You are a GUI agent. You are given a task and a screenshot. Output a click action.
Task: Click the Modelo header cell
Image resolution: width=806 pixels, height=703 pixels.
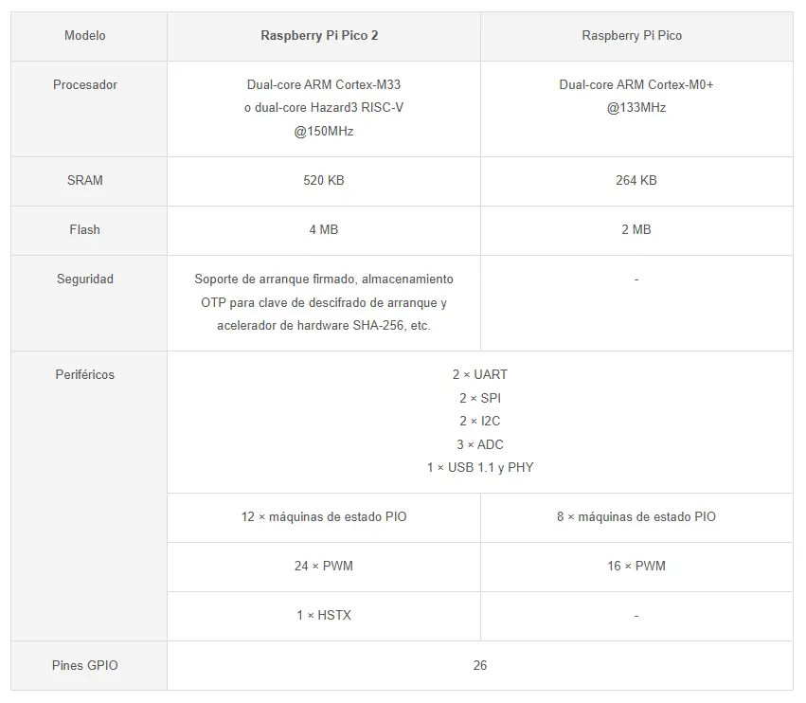tap(85, 36)
